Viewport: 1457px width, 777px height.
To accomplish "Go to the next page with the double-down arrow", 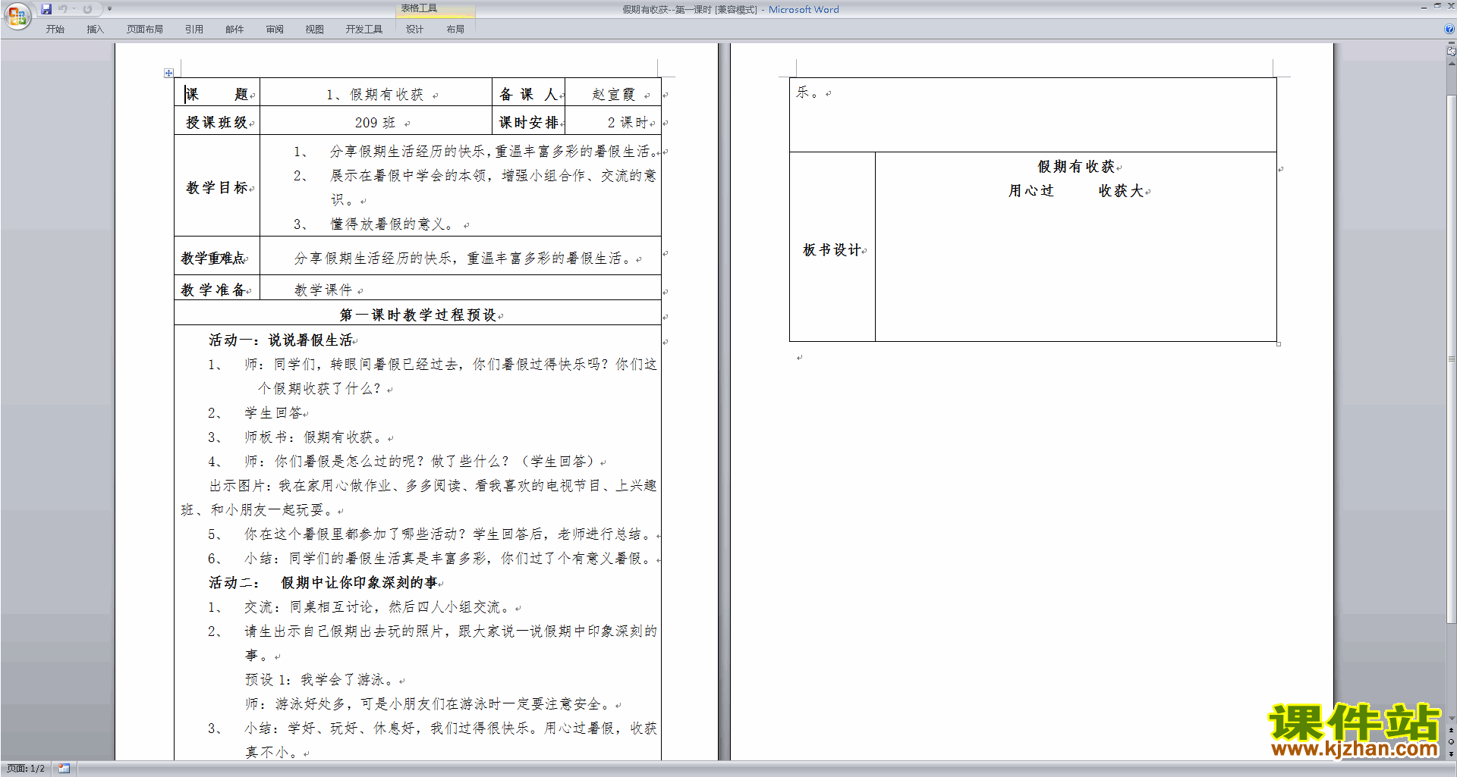I will coord(1451,754).
